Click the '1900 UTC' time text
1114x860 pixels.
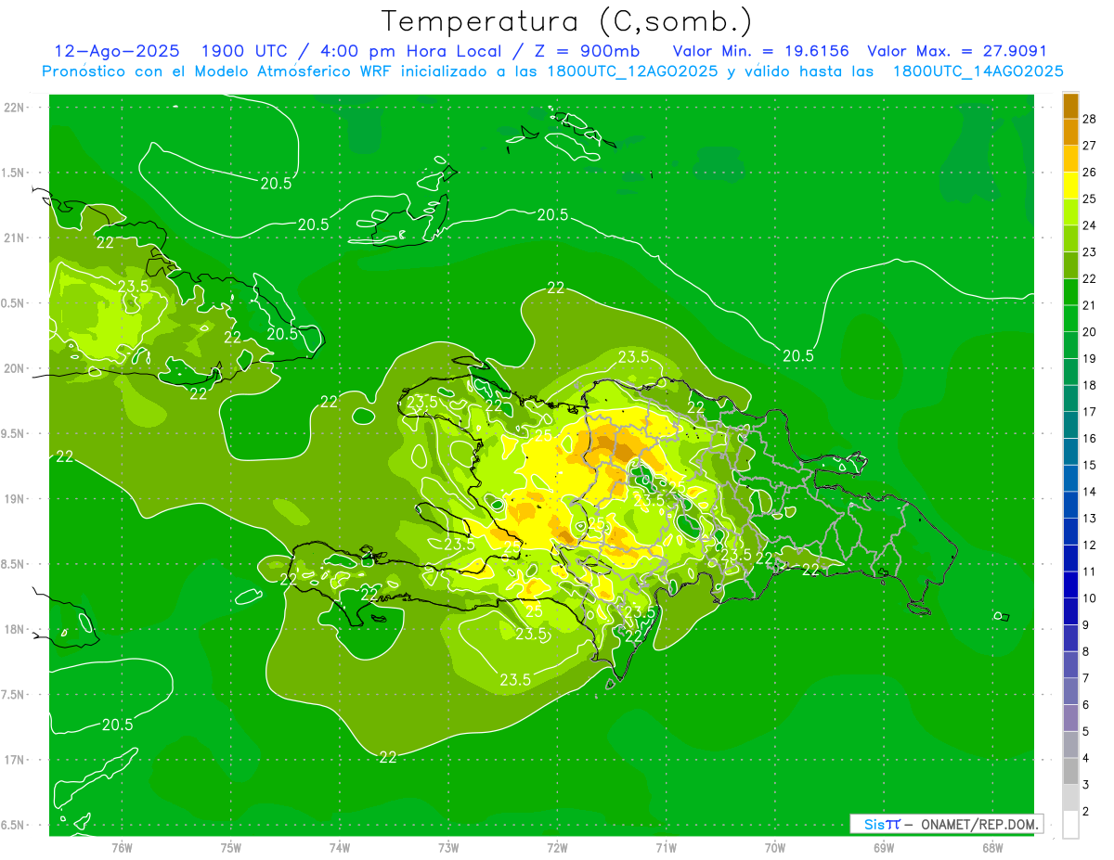243,51
